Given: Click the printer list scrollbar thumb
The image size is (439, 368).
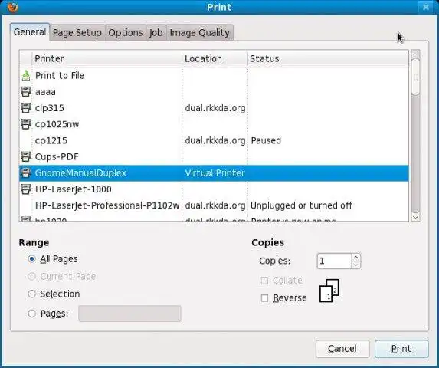Looking at the screenshot, I should tap(415, 76).
